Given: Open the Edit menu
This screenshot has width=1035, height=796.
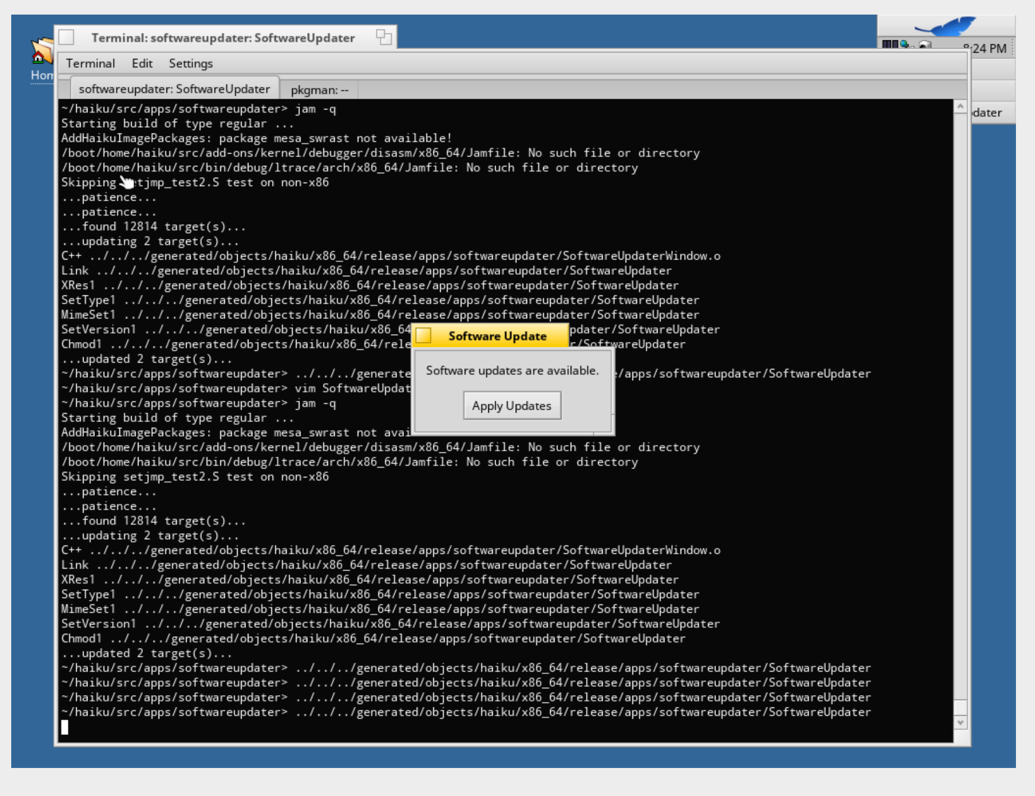Looking at the screenshot, I should point(142,63).
